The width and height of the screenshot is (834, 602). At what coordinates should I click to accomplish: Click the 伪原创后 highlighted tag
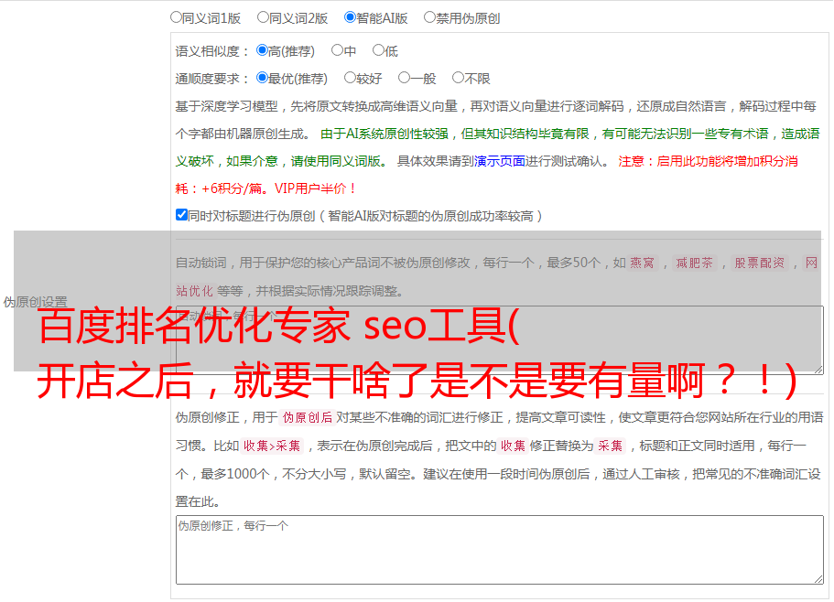[308, 417]
